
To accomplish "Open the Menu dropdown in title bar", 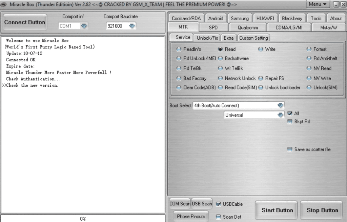I will [x=318, y=4].
